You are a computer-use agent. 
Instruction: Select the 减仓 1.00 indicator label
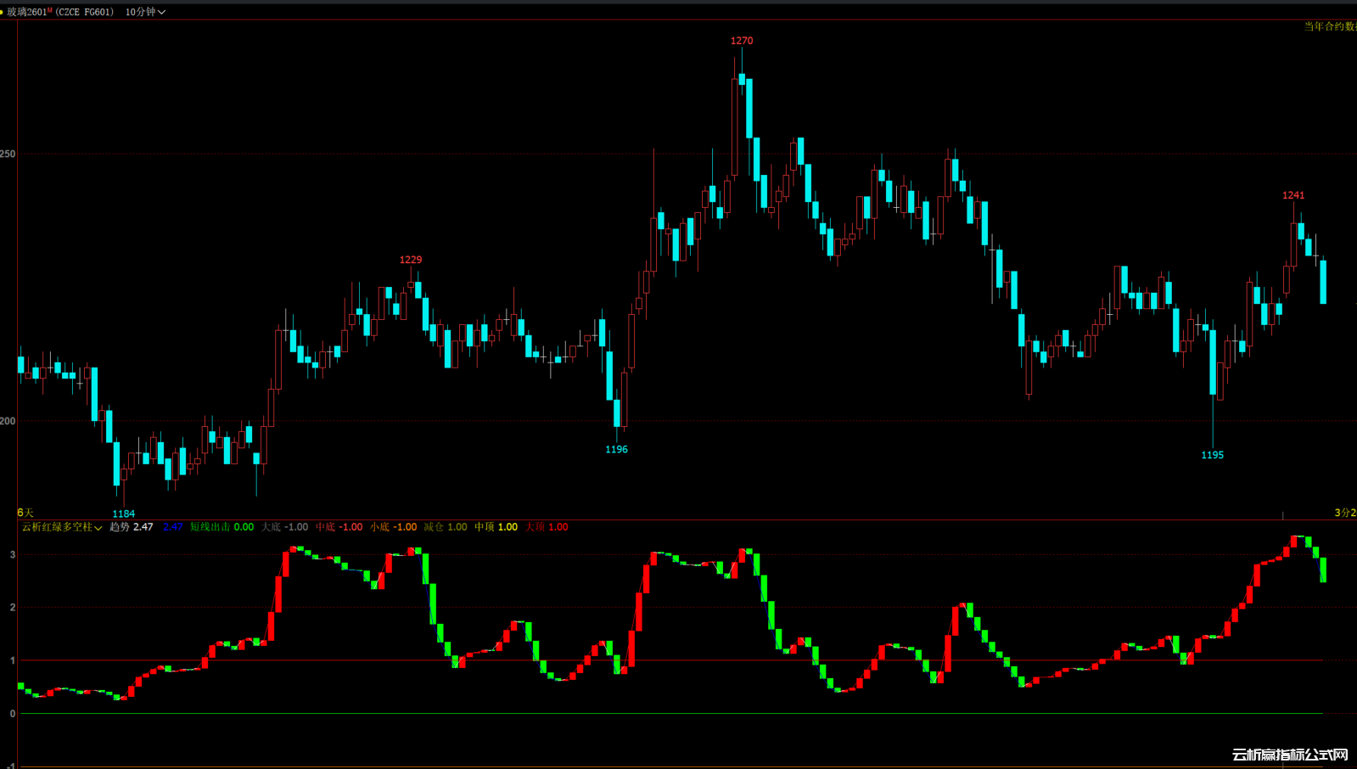(446, 527)
